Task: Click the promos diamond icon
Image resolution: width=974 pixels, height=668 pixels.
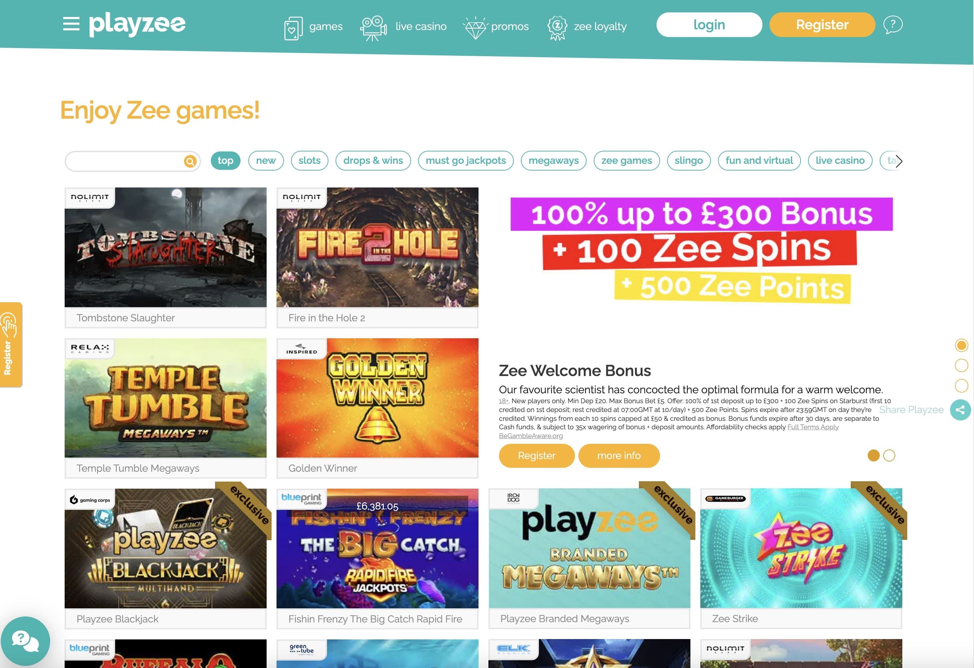Action: [x=475, y=28]
